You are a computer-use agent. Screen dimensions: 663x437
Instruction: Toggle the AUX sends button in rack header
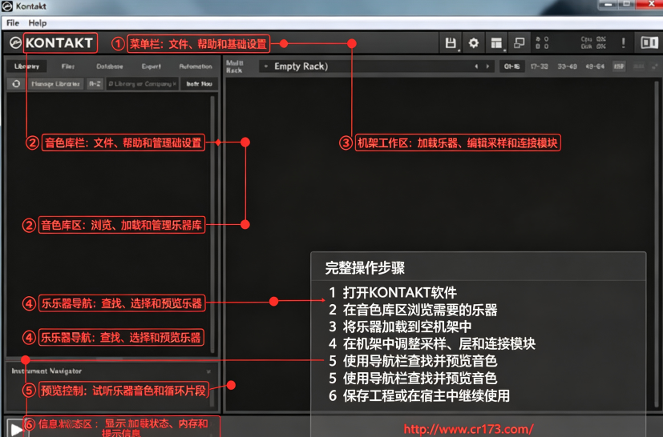619,66
